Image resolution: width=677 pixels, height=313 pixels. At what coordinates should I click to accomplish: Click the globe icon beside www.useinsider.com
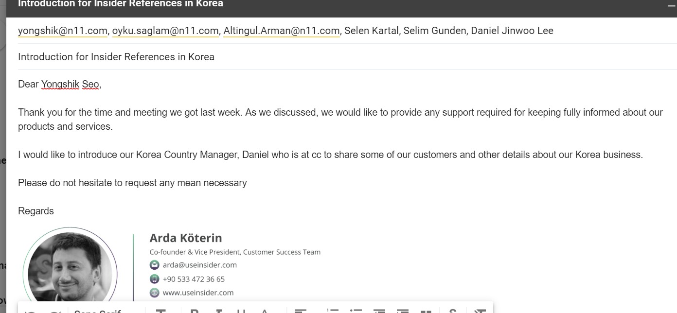tap(154, 293)
